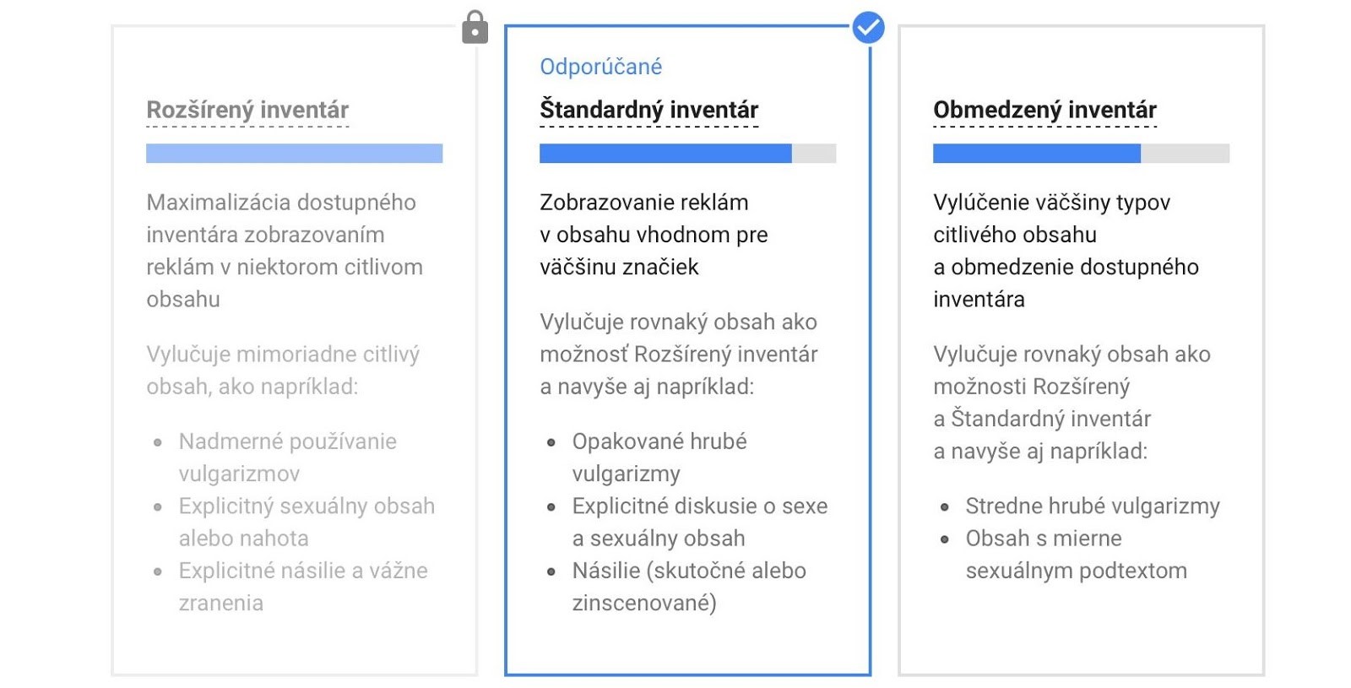Screen dimensions: 1351x688
Task: Click the lock icon on Rozšírený inventár card
Action: 475,27
